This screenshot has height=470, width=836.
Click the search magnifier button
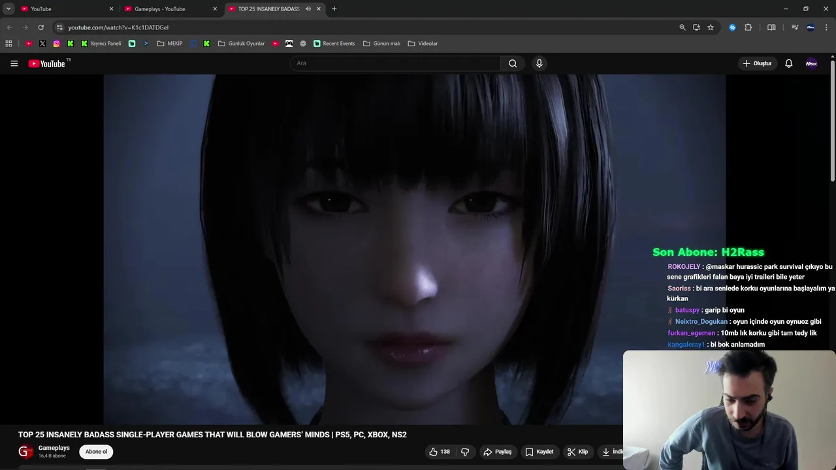513,63
